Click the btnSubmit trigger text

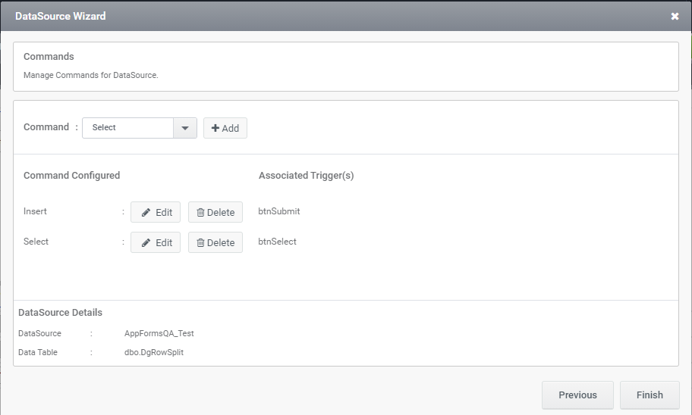(x=279, y=211)
